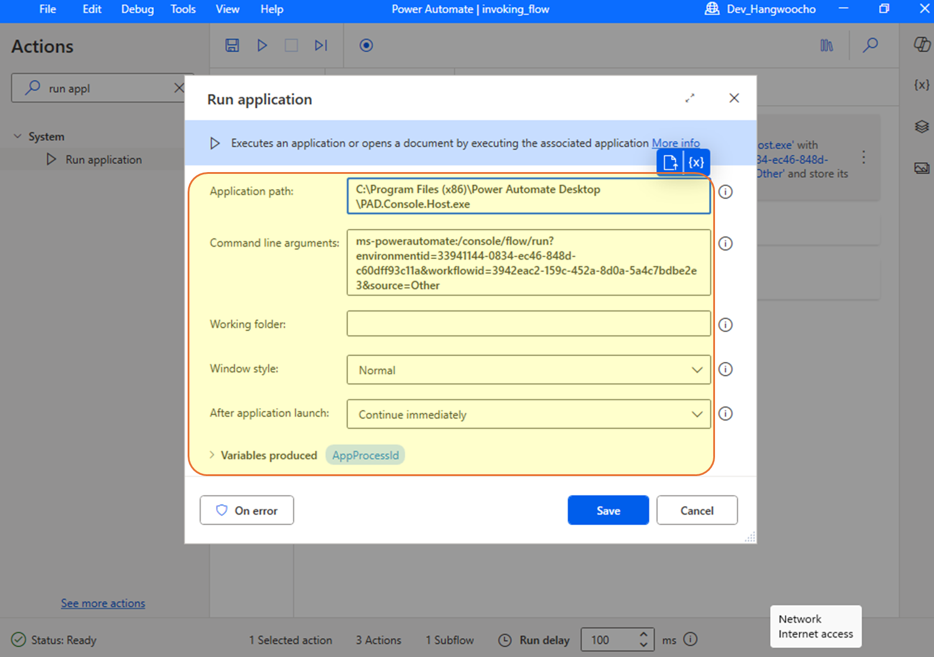Click the select file icon for Application path

(x=670, y=163)
